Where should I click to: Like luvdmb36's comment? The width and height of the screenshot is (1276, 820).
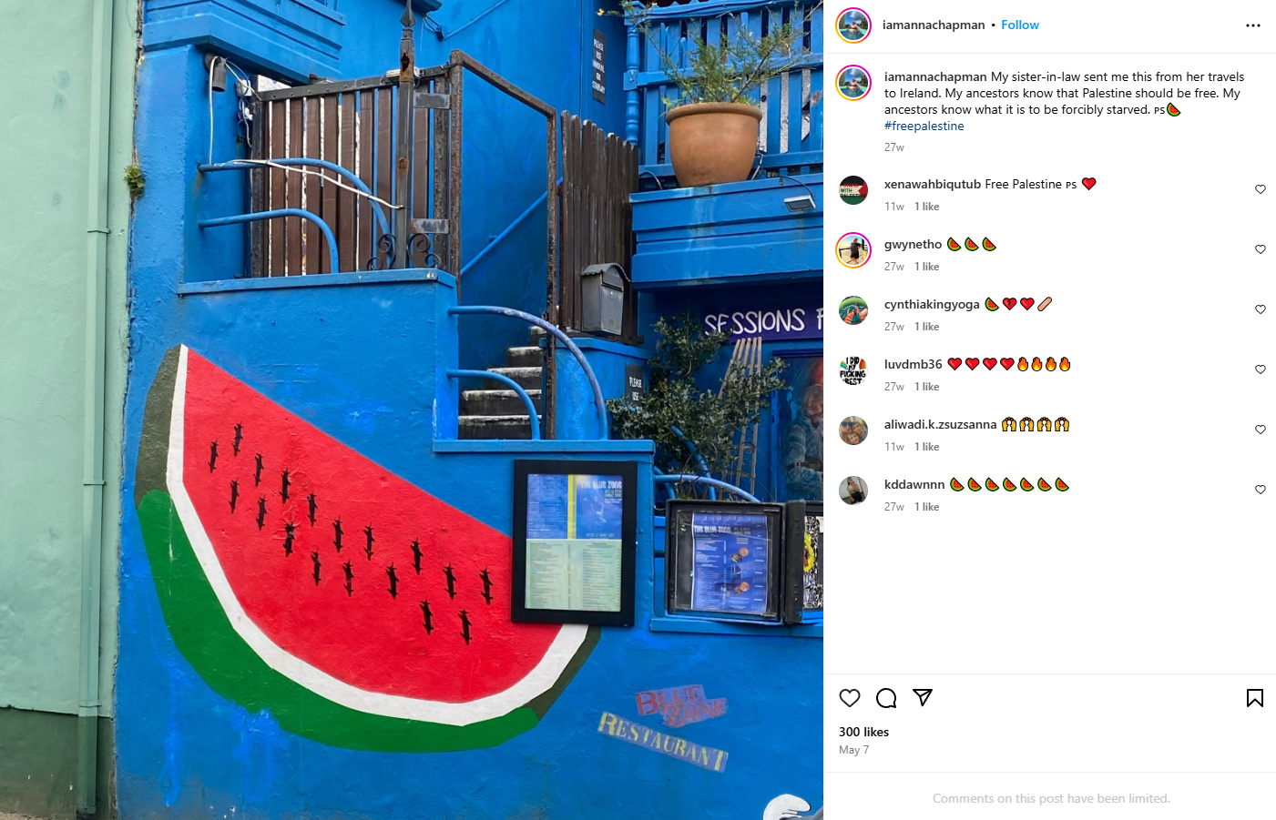coord(1261,370)
